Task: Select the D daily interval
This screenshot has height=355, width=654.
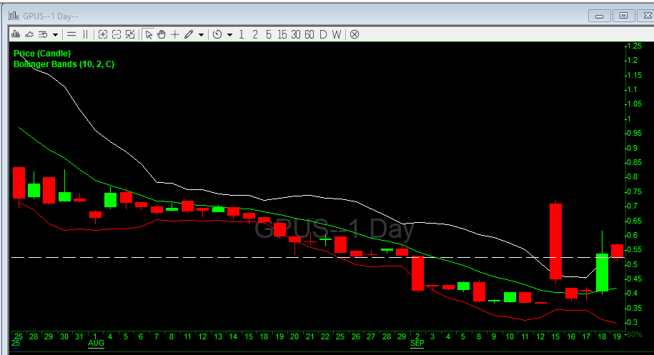Action: [x=323, y=34]
